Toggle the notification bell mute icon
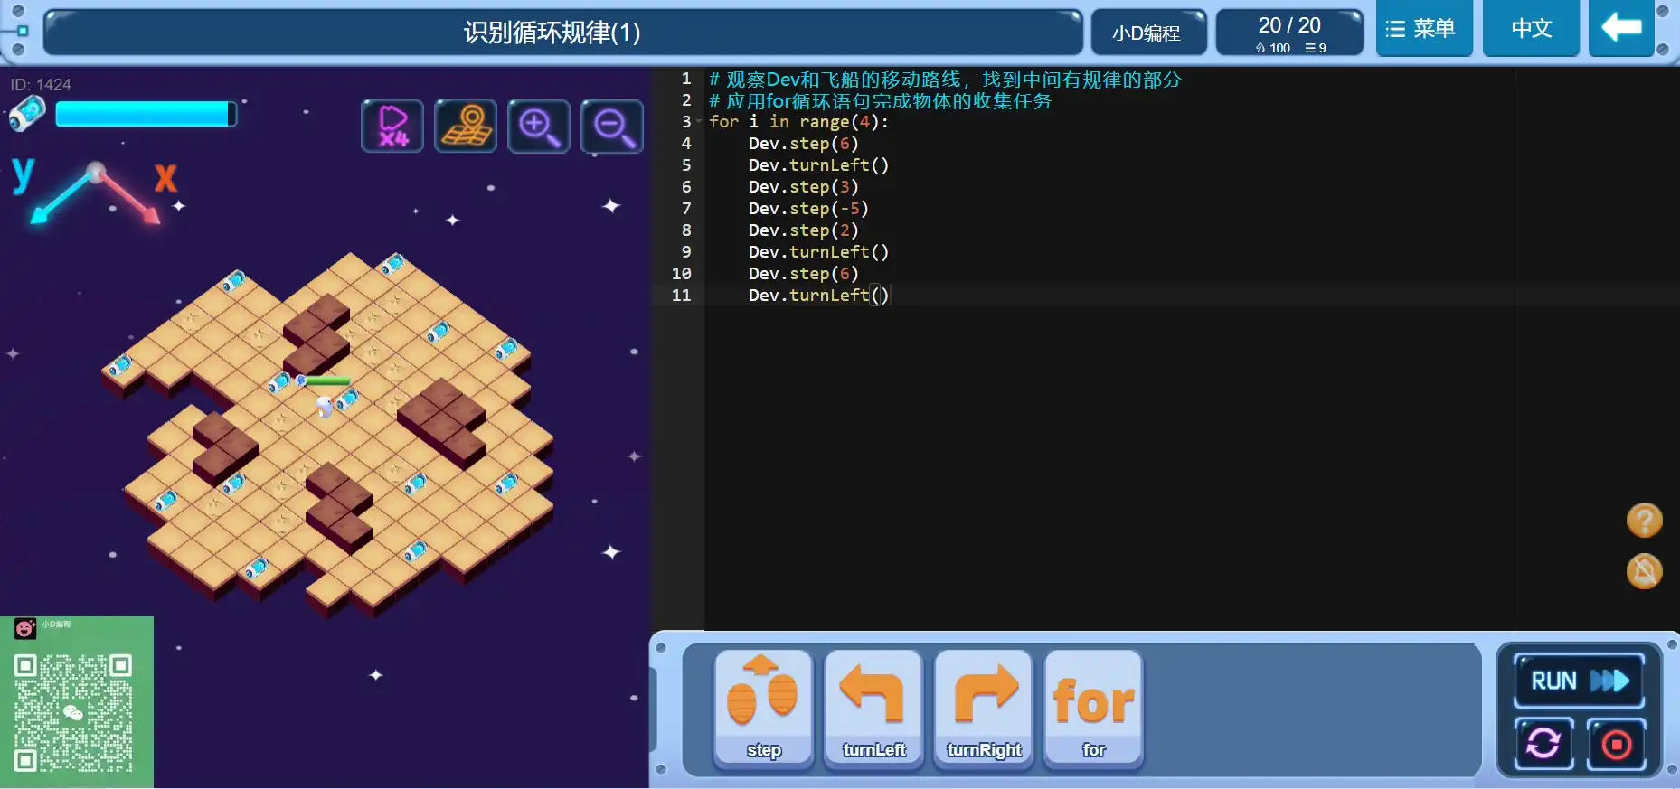The image size is (1680, 789). [x=1644, y=571]
